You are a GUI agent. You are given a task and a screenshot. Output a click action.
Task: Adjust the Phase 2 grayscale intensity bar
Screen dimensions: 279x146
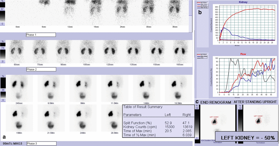[3, 51]
